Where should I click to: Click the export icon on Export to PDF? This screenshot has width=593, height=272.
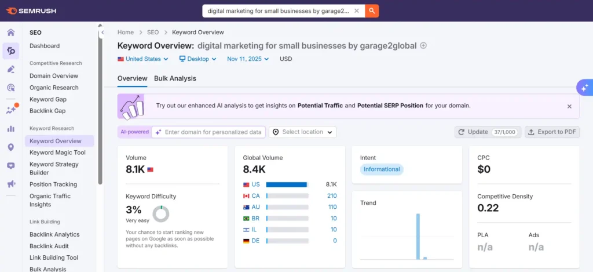[532, 132]
